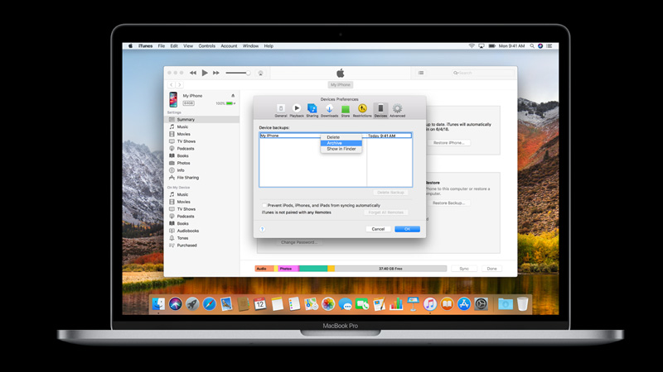Click the AirPlay icon in iTunes toolbar
Screen dimensions: 663x372
click(x=260, y=73)
